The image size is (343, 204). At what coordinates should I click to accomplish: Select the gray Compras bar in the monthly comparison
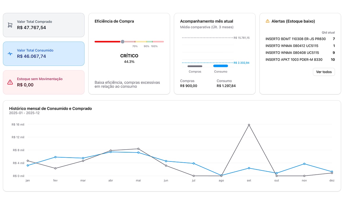coord(195,66)
